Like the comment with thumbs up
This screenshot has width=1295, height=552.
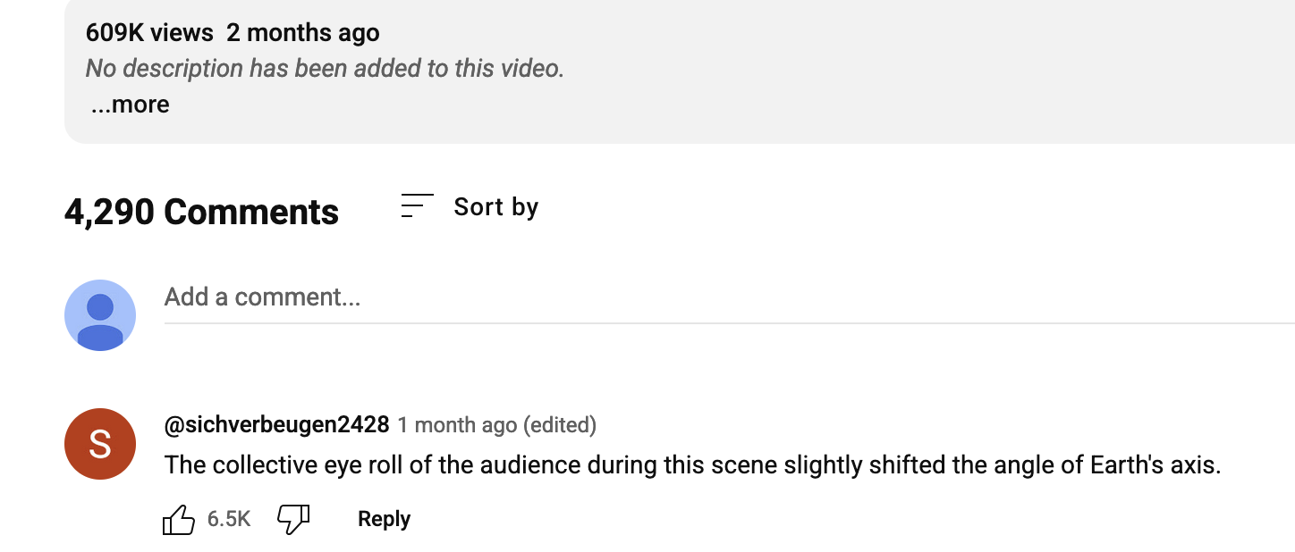click(x=179, y=519)
